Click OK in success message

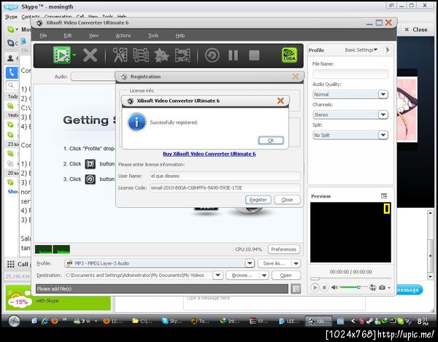point(271,140)
